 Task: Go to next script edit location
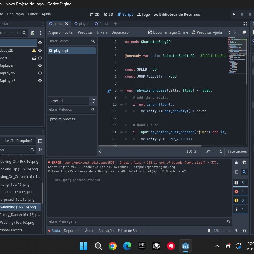[235, 32]
